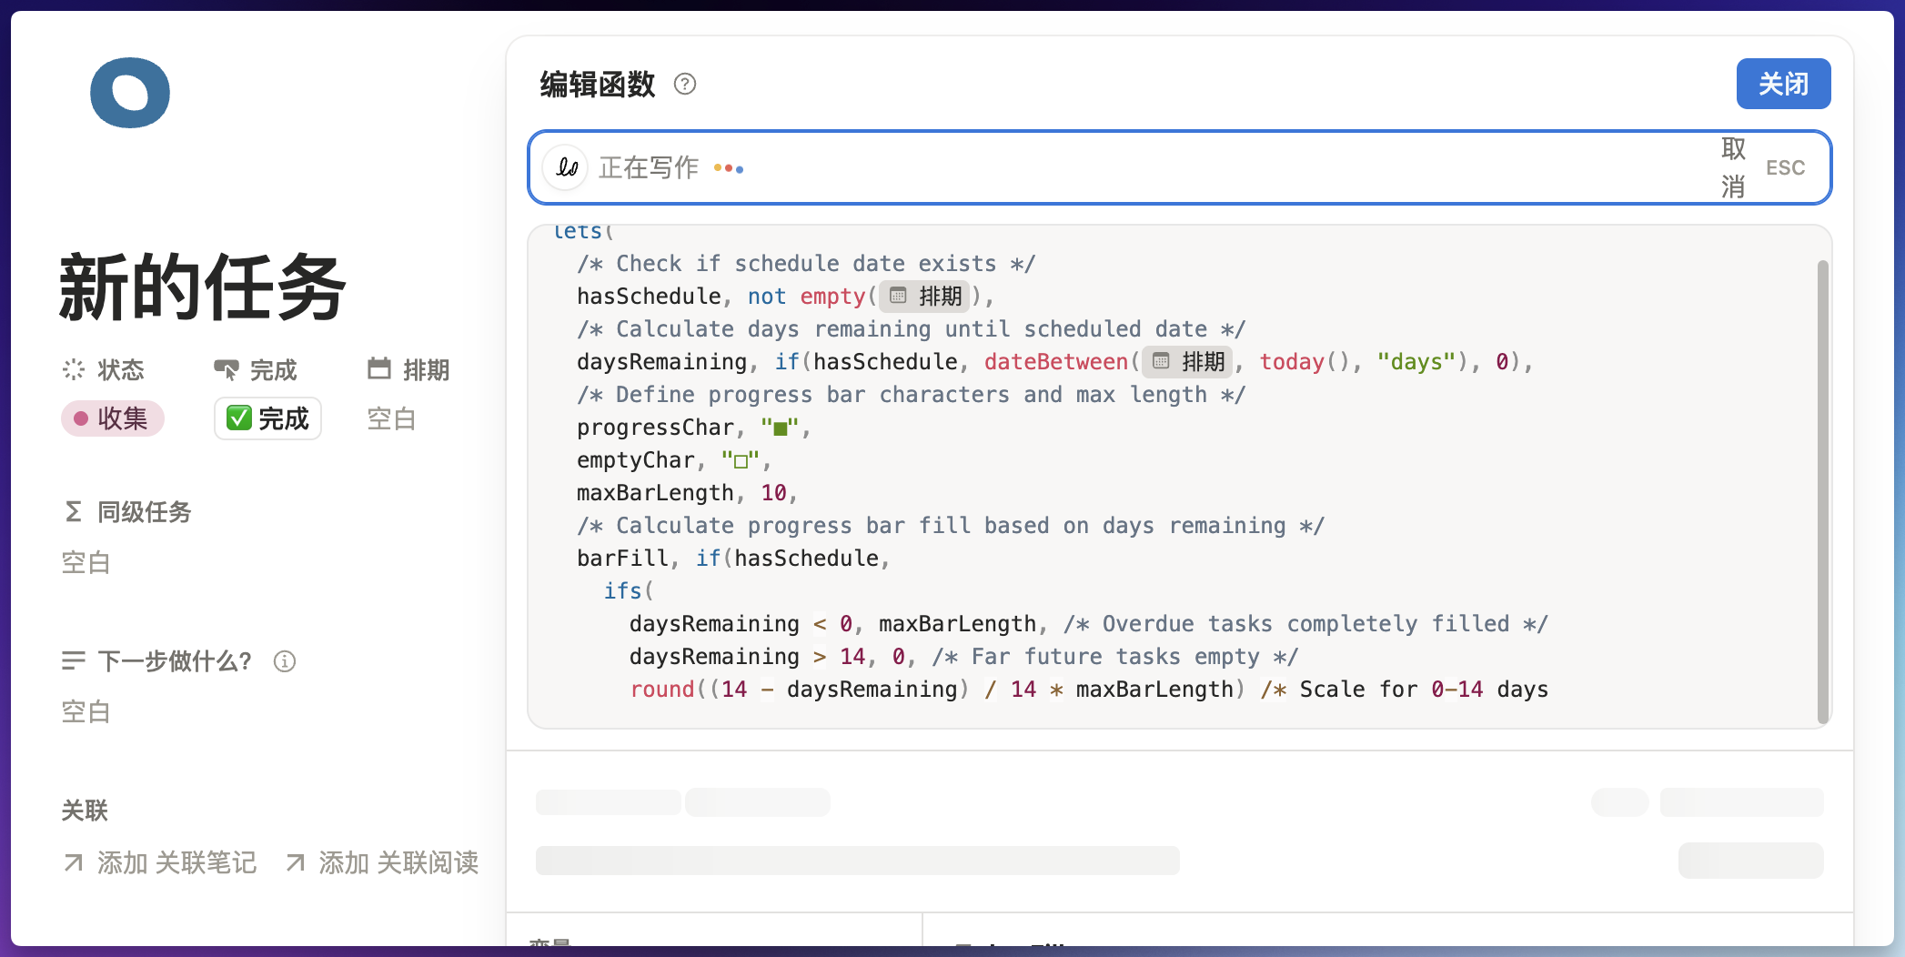Click the 'Calculate days remaining' comment line
1905x957 pixels.
pyautogui.click(x=911, y=329)
